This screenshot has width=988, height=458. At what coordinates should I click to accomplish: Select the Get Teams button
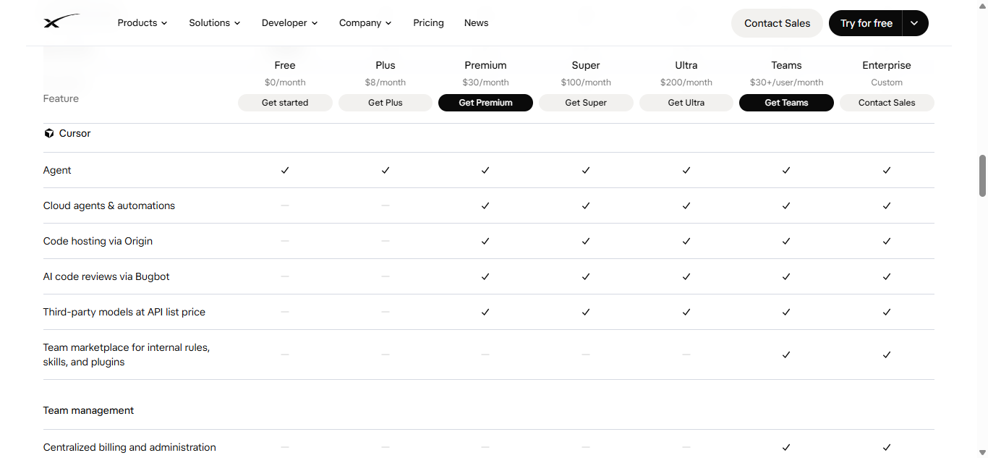click(786, 103)
